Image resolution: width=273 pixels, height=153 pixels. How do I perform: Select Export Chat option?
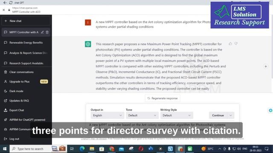pyautogui.click(x=17, y=110)
